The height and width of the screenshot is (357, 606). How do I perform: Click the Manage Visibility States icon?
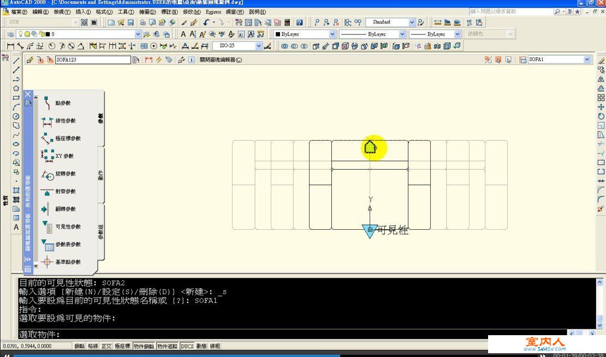523,59
